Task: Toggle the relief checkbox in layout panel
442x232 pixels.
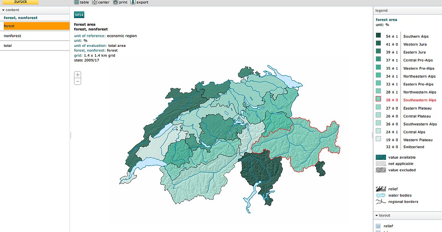Action: [x=378, y=226]
